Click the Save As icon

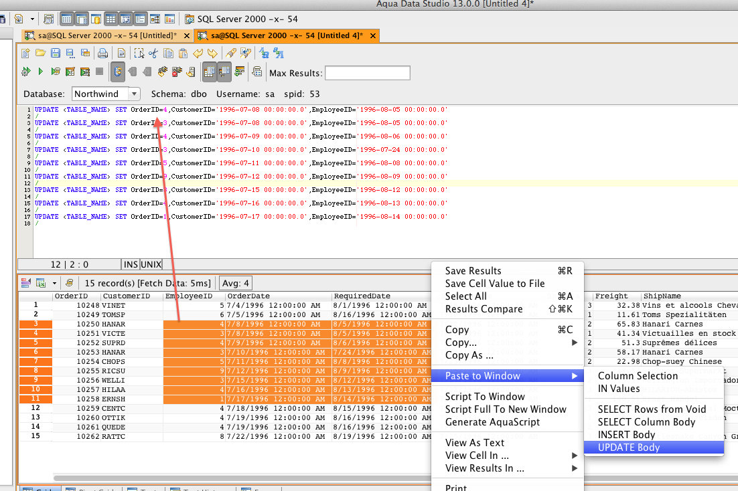[70, 53]
